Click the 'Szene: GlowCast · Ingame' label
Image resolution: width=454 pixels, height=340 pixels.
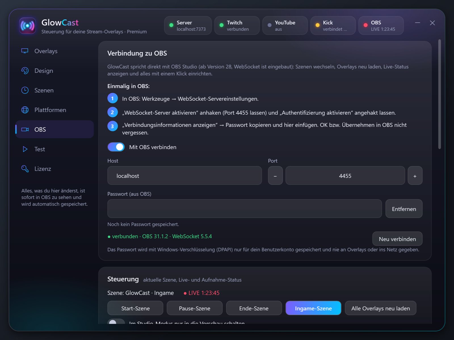point(140,293)
